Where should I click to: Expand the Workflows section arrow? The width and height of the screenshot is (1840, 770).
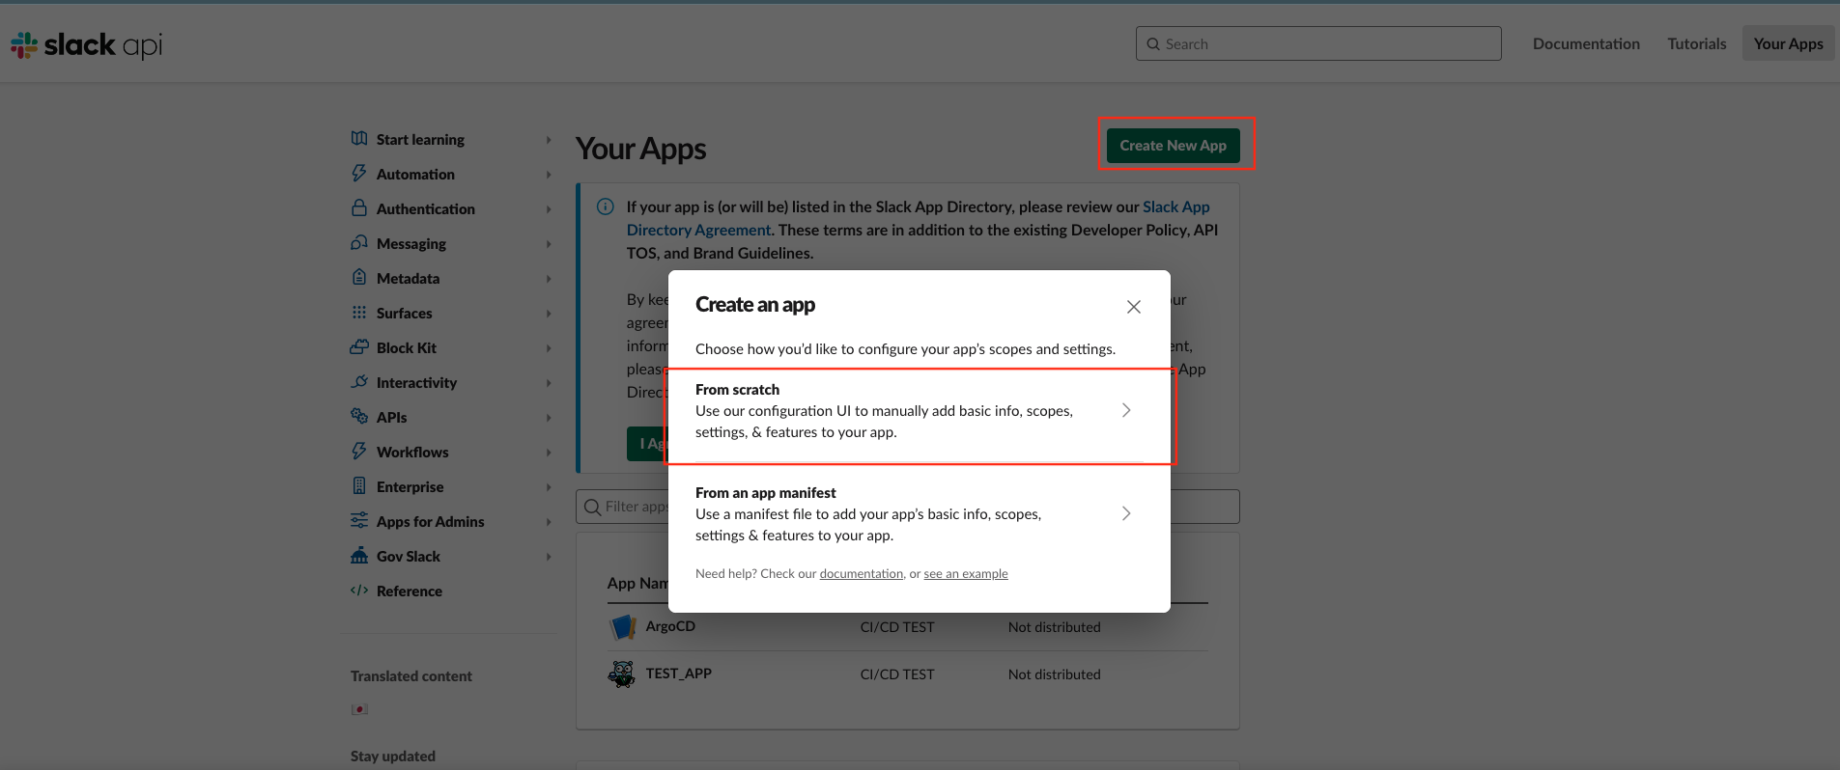tap(549, 453)
